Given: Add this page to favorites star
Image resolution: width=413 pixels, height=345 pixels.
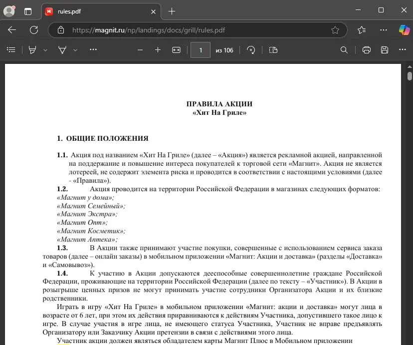Looking at the screenshot, I should (335, 30).
